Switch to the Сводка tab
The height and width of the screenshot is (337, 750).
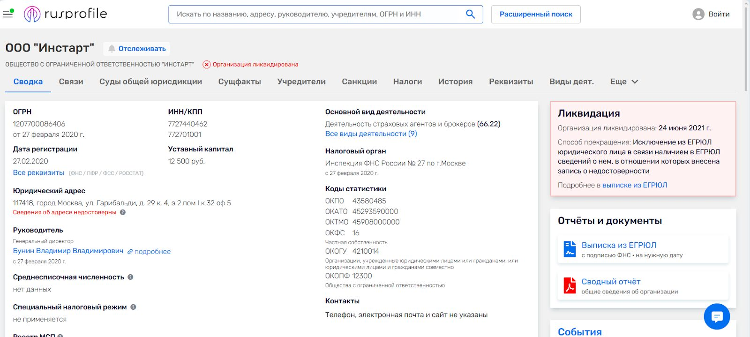click(x=28, y=82)
